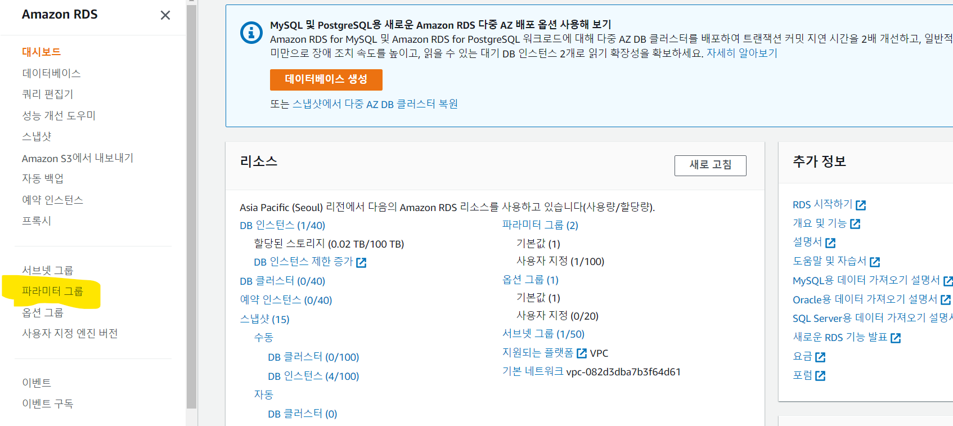Close the Amazon RDS navigation panel
This screenshot has width=953, height=426.
tap(165, 15)
